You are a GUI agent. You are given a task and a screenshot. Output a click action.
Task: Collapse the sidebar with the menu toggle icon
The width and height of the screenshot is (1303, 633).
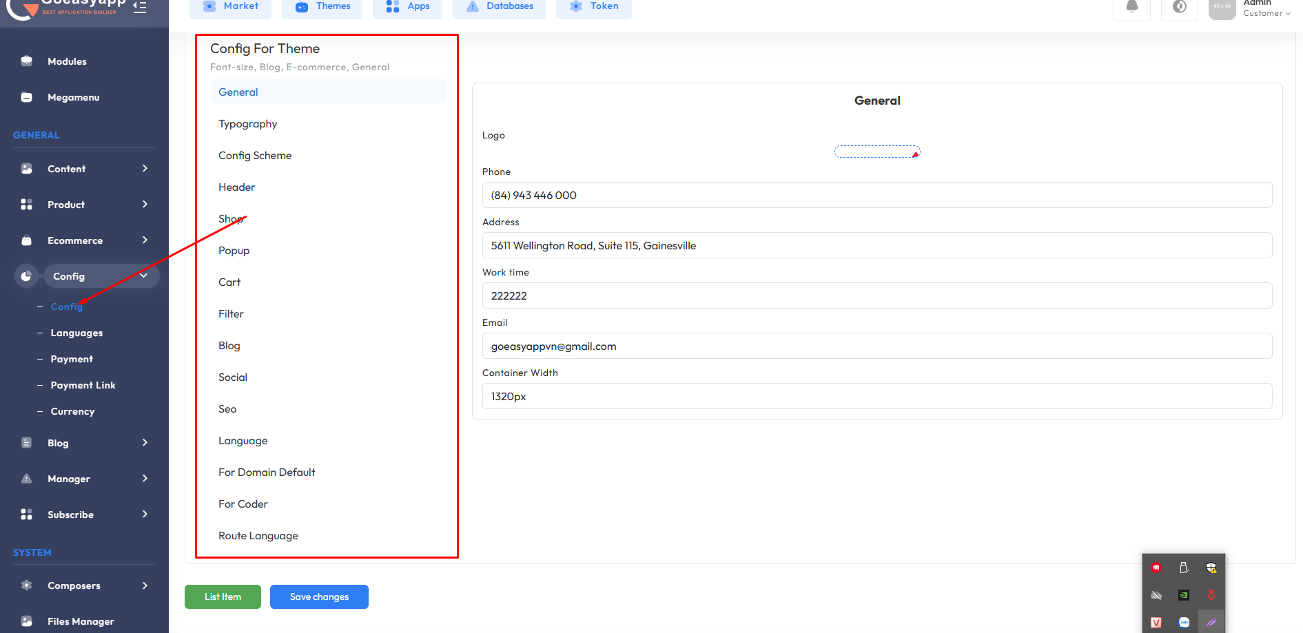[x=140, y=7]
